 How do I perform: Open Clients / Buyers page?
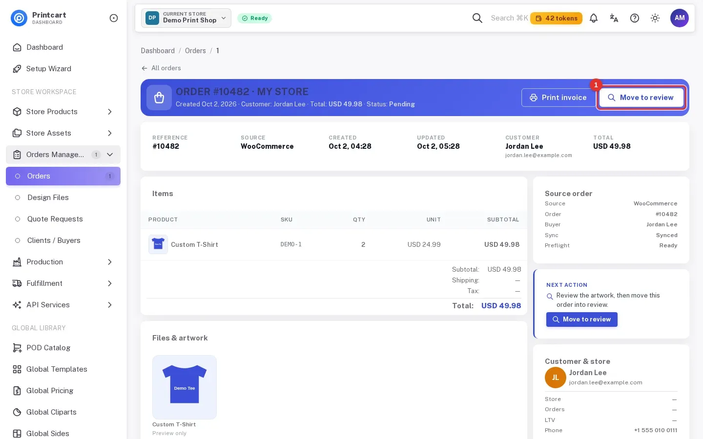63,240
